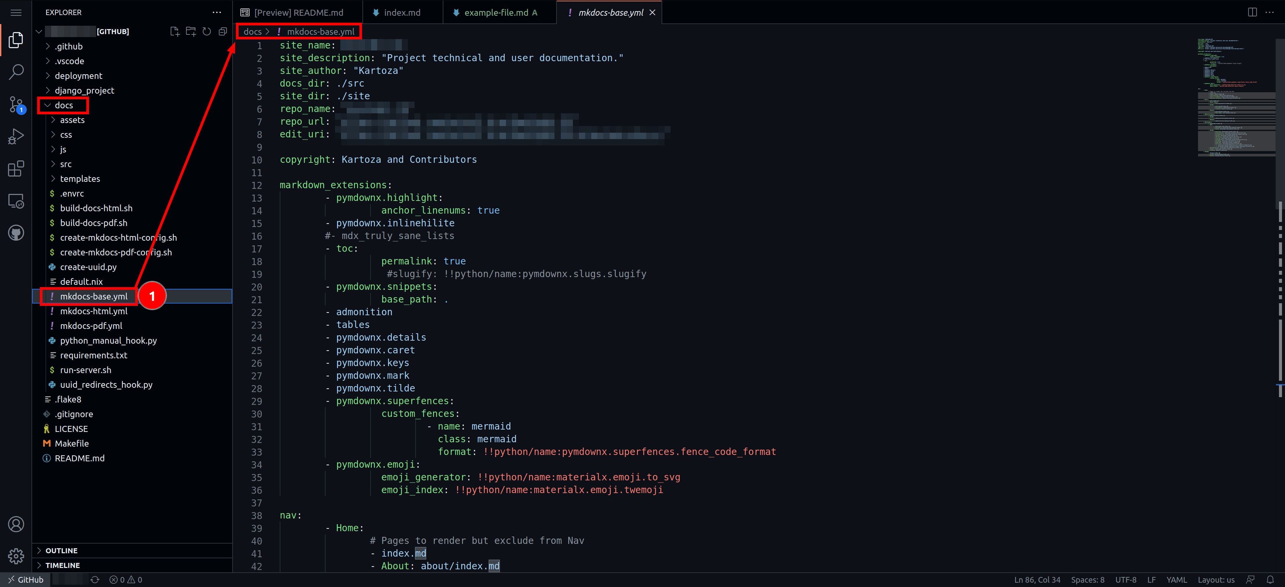Screen dimensions: 1285x587
Task: Open Remote Explorer view icon
Action: coord(16,201)
